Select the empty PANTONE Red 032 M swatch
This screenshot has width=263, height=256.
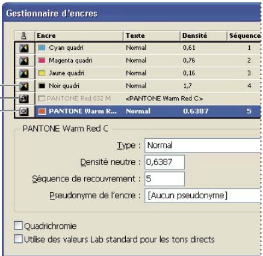(42, 99)
